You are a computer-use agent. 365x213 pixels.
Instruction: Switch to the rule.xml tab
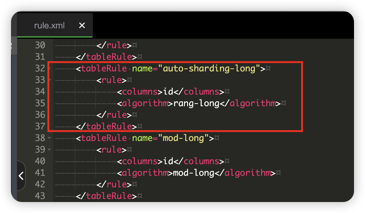[x=49, y=26]
